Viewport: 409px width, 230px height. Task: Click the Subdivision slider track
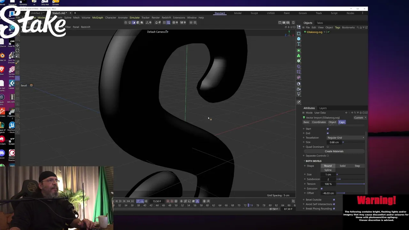pyautogui.click(x=350, y=179)
